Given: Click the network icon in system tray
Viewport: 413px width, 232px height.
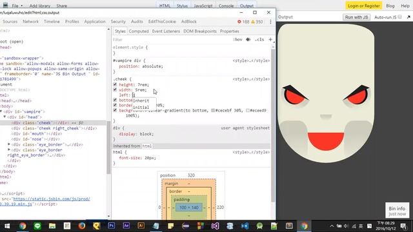Looking at the screenshot, I should click(354, 226).
